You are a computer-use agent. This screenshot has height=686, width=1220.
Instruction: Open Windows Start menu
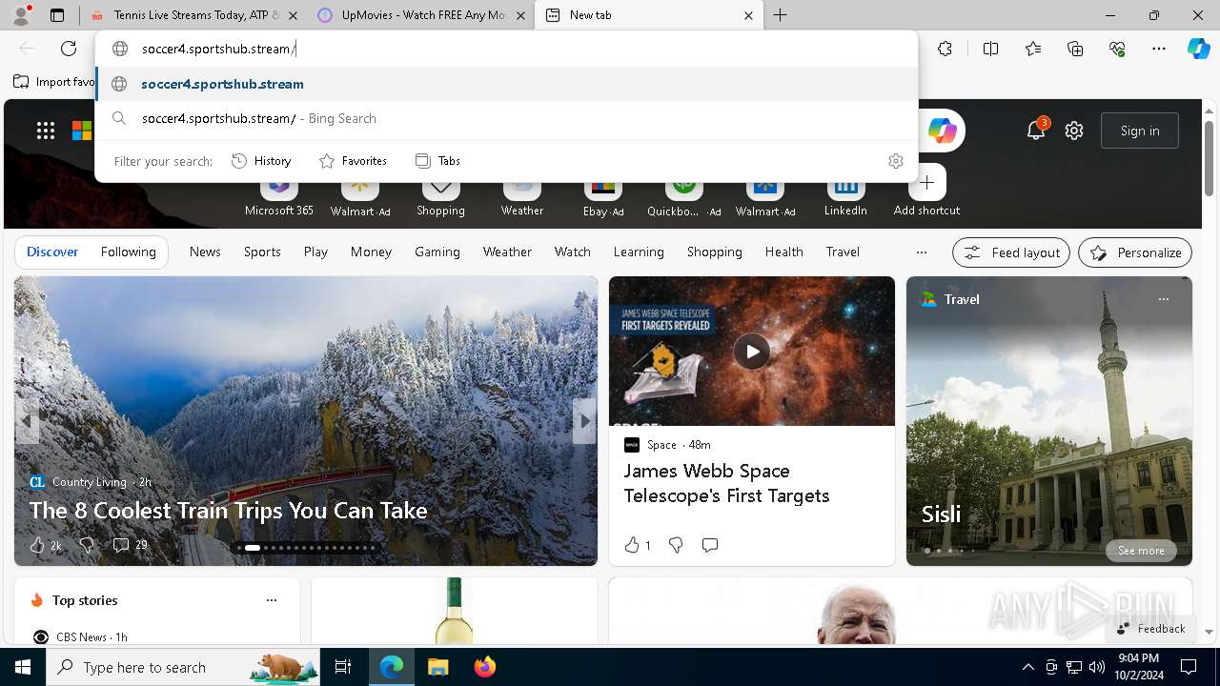23,667
